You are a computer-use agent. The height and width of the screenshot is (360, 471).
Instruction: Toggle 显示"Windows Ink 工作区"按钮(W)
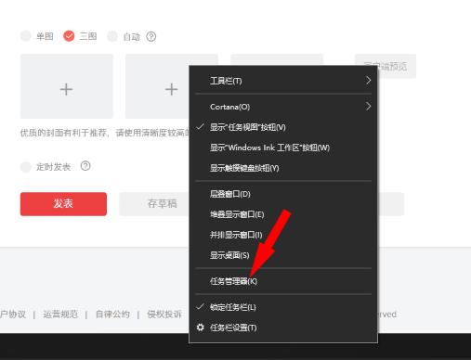click(x=283, y=148)
